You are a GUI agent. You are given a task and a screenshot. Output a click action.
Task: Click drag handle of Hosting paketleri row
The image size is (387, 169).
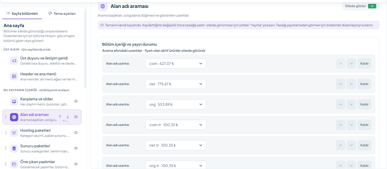[6, 133]
